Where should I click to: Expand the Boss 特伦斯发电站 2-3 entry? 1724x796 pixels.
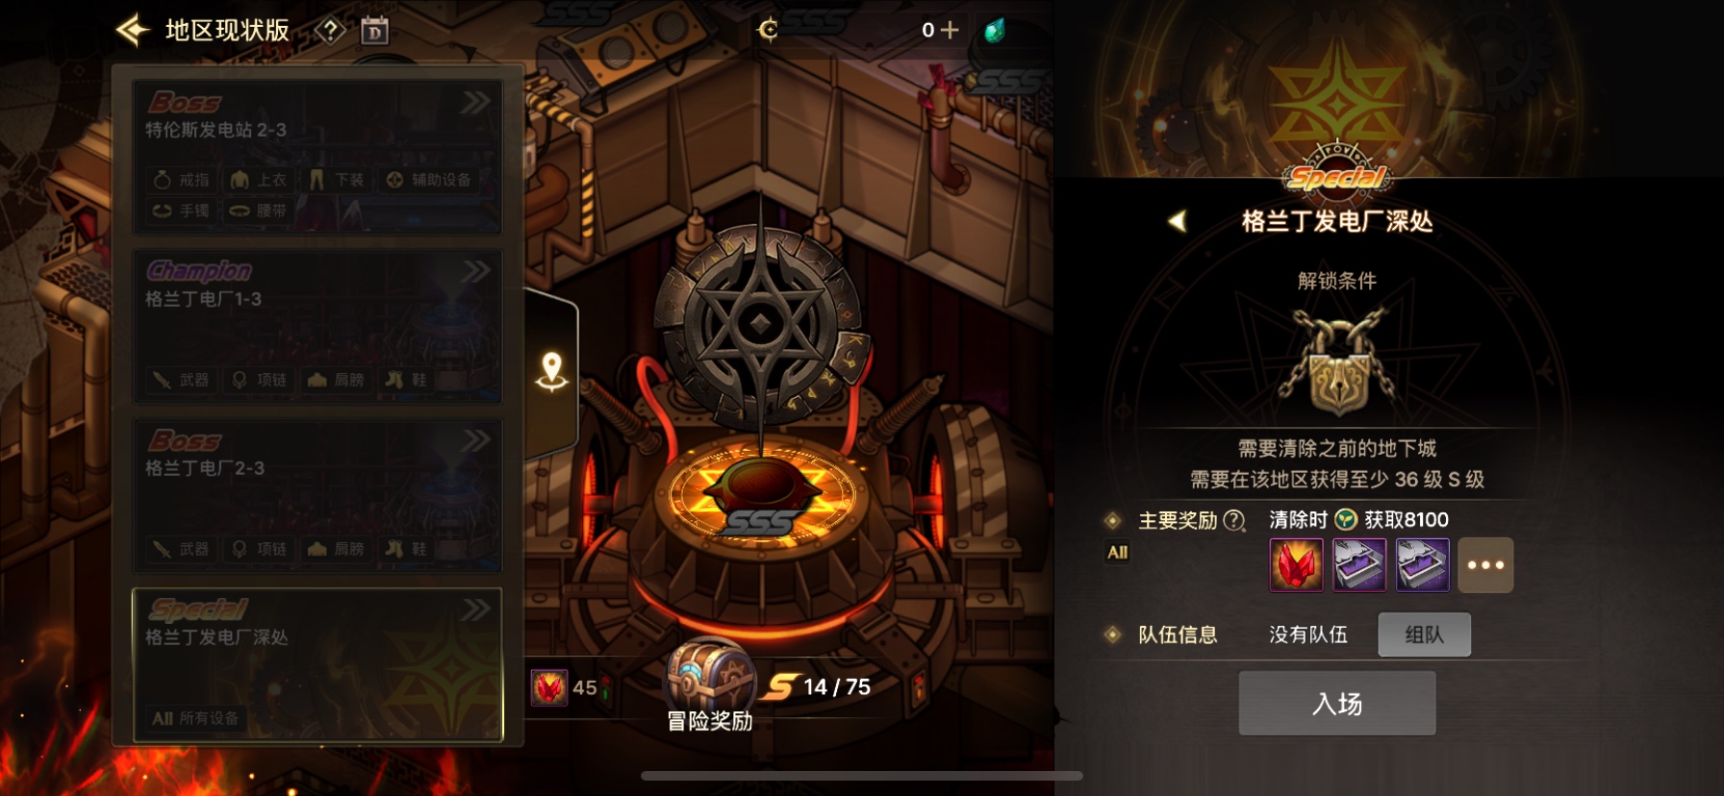click(317, 158)
